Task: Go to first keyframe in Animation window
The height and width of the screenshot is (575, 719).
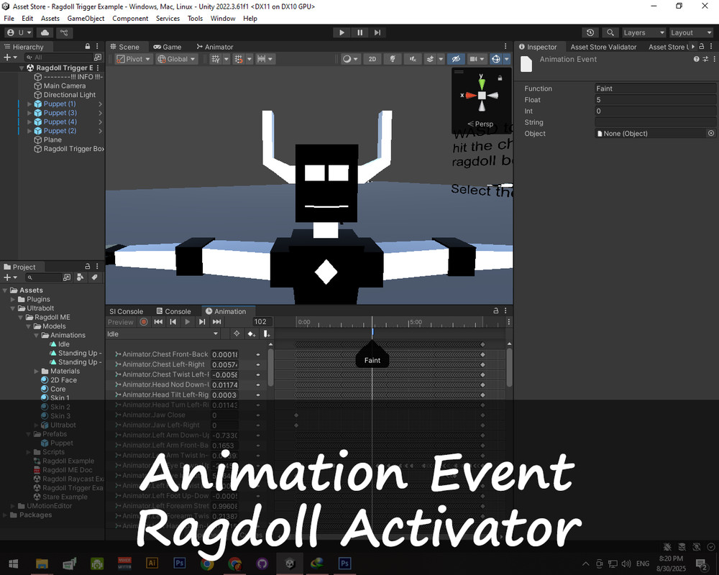Action: pos(158,322)
